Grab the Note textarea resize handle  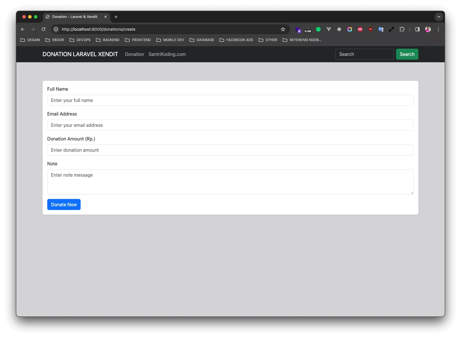coord(412,193)
